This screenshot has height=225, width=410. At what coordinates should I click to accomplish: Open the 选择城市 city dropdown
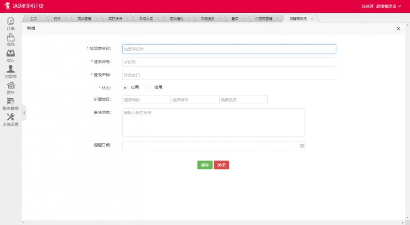point(195,99)
